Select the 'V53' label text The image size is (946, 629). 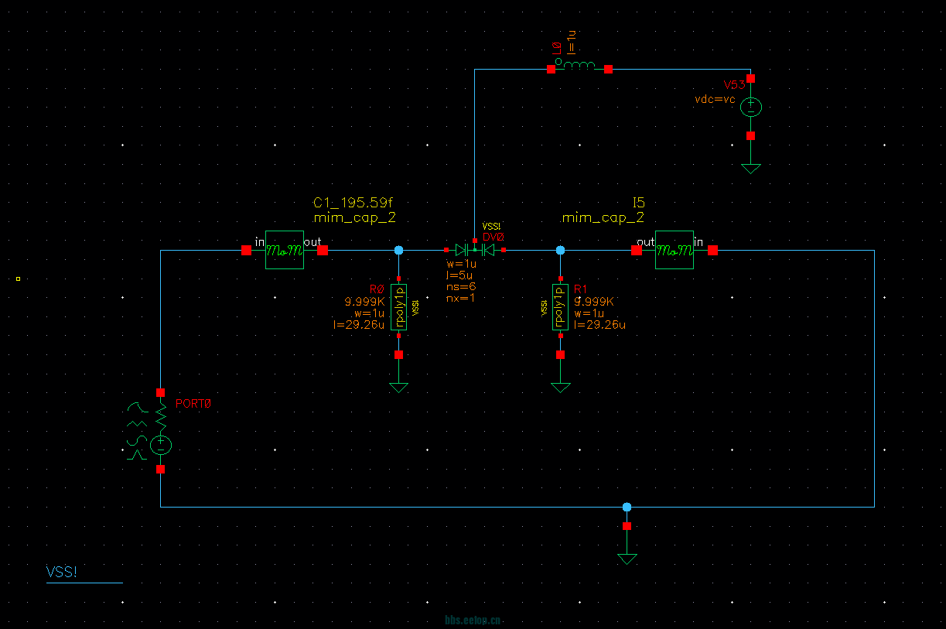pos(735,84)
